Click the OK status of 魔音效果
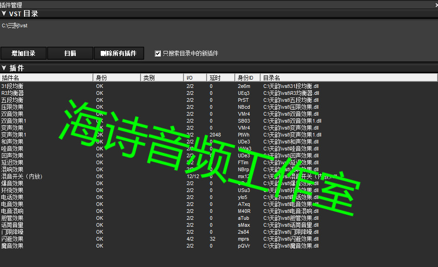 click(100, 246)
